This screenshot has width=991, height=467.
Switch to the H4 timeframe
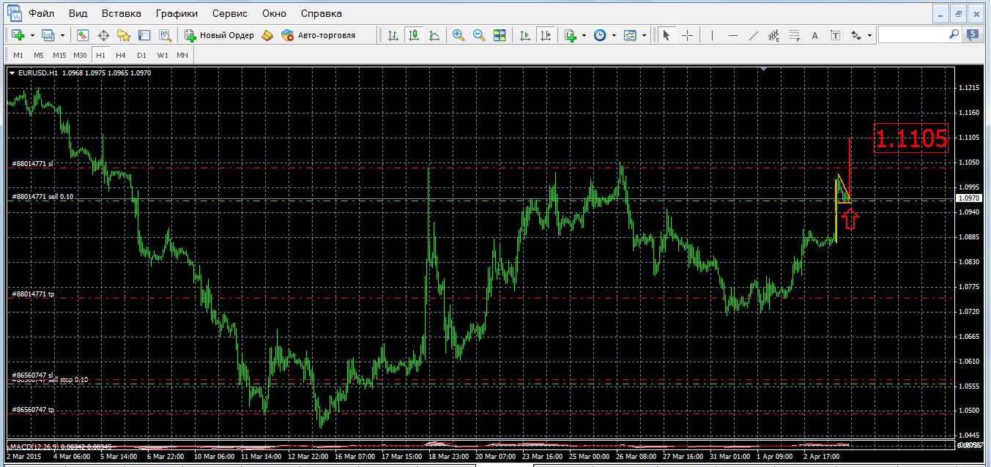(121, 55)
